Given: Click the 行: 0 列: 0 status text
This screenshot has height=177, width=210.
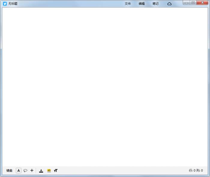Looking at the screenshot, I should tap(196, 170).
